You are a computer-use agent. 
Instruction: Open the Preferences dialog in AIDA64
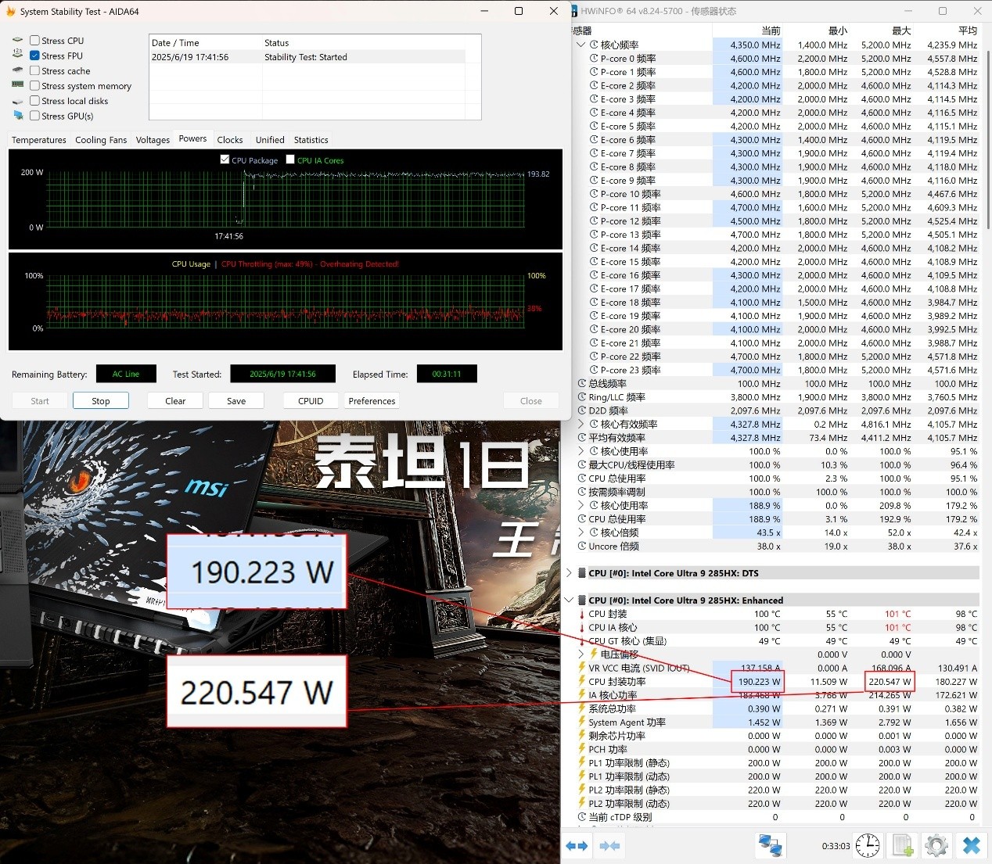coord(371,400)
